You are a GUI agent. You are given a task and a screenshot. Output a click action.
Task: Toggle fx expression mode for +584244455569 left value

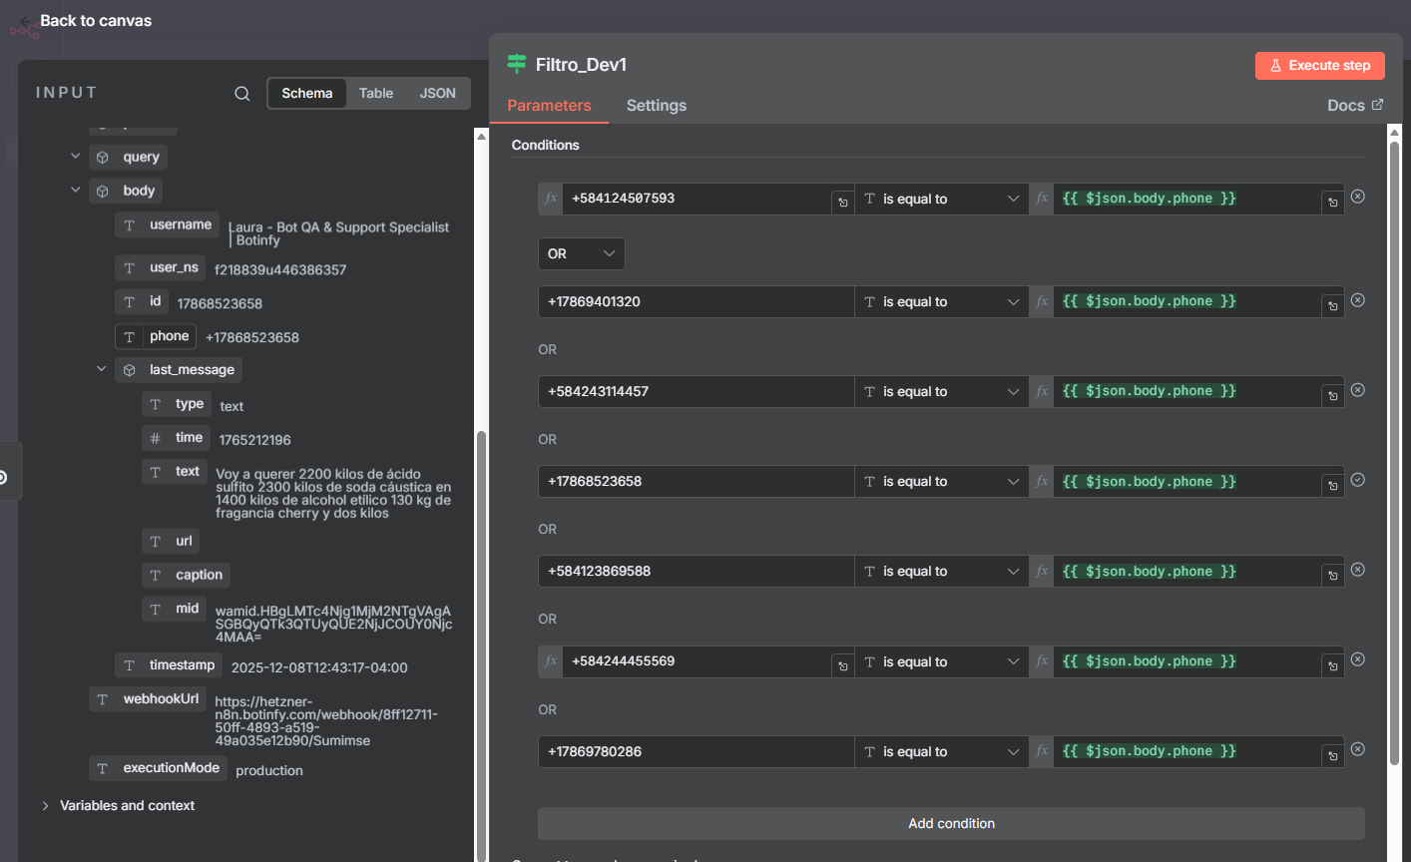point(550,661)
